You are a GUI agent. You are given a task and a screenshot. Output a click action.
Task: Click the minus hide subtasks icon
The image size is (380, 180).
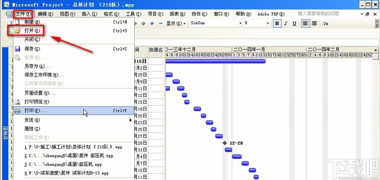[x=161, y=24]
